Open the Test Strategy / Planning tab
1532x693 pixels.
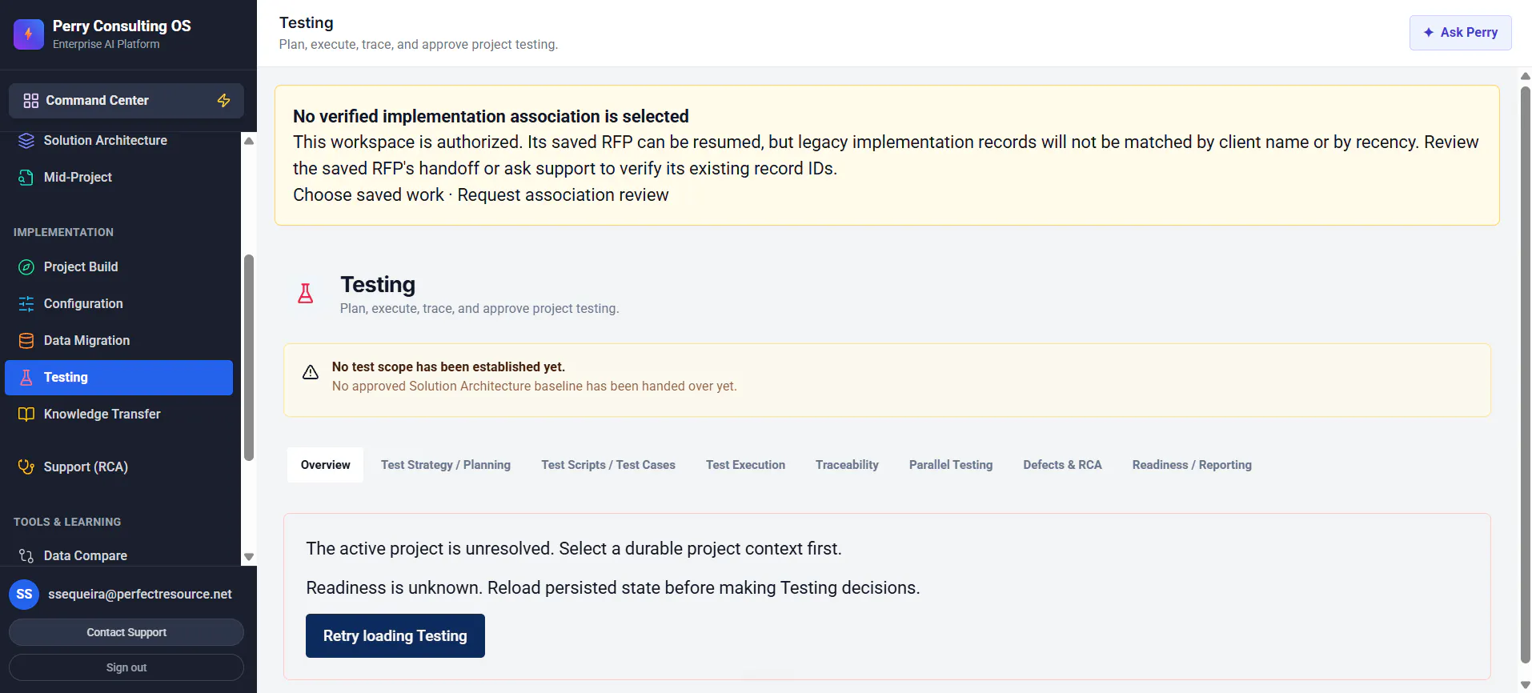pos(446,465)
